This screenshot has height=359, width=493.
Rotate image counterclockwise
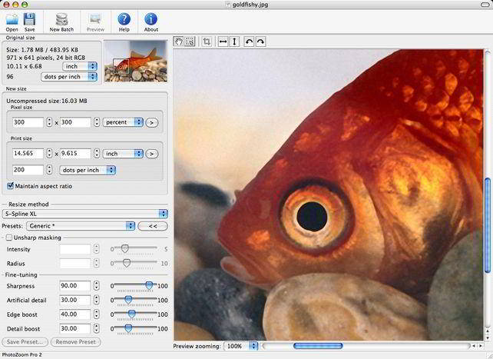pyautogui.click(x=249, y=42)
